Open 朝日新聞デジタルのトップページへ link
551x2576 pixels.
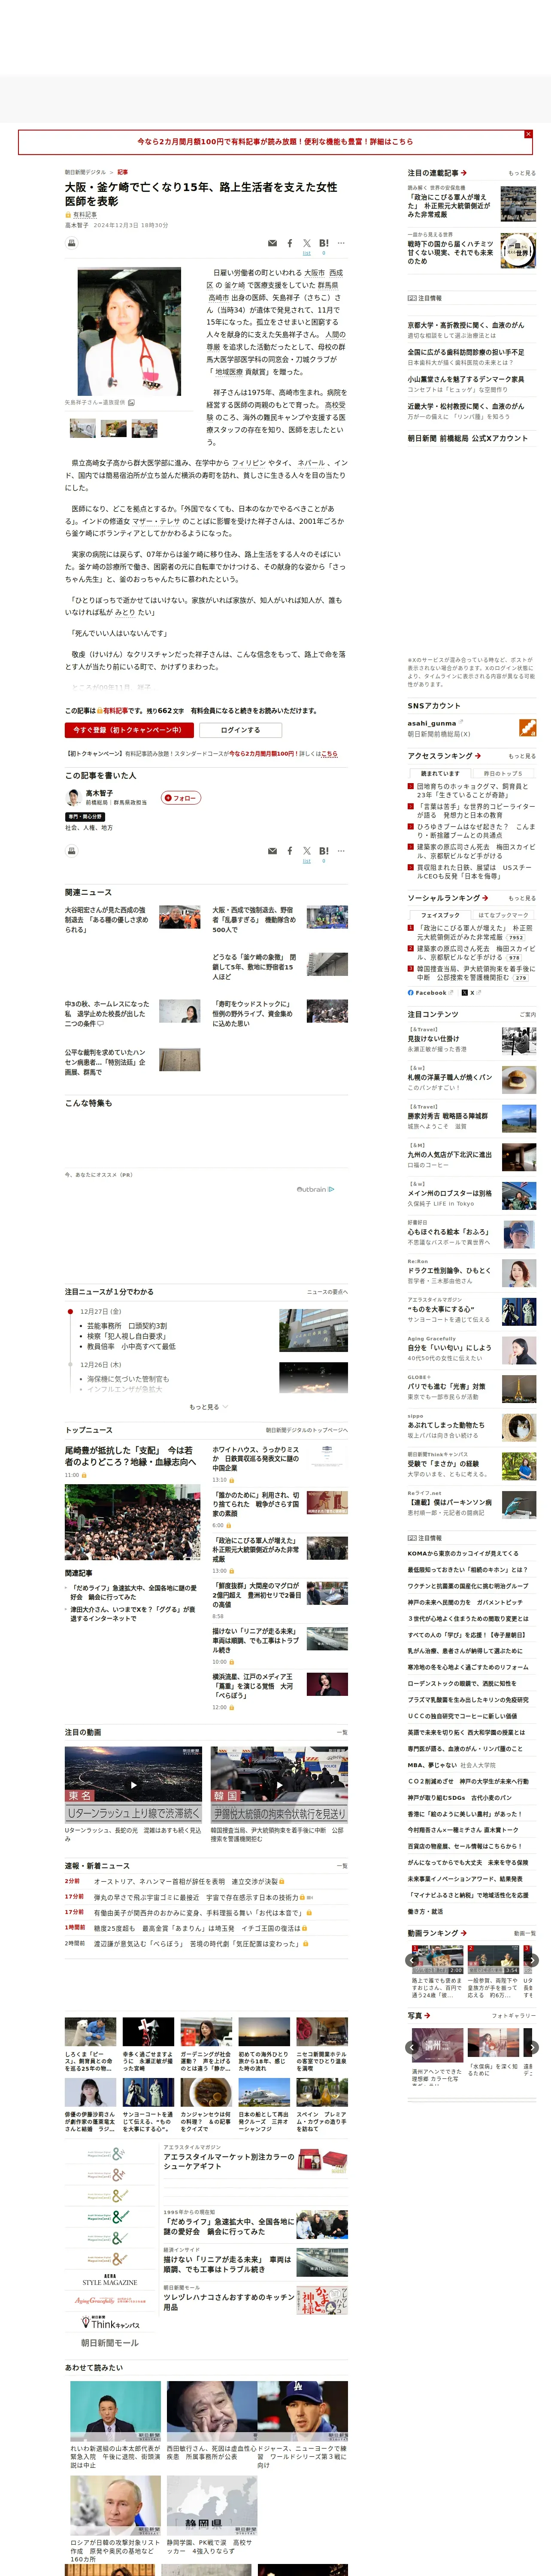point(307,1430)
